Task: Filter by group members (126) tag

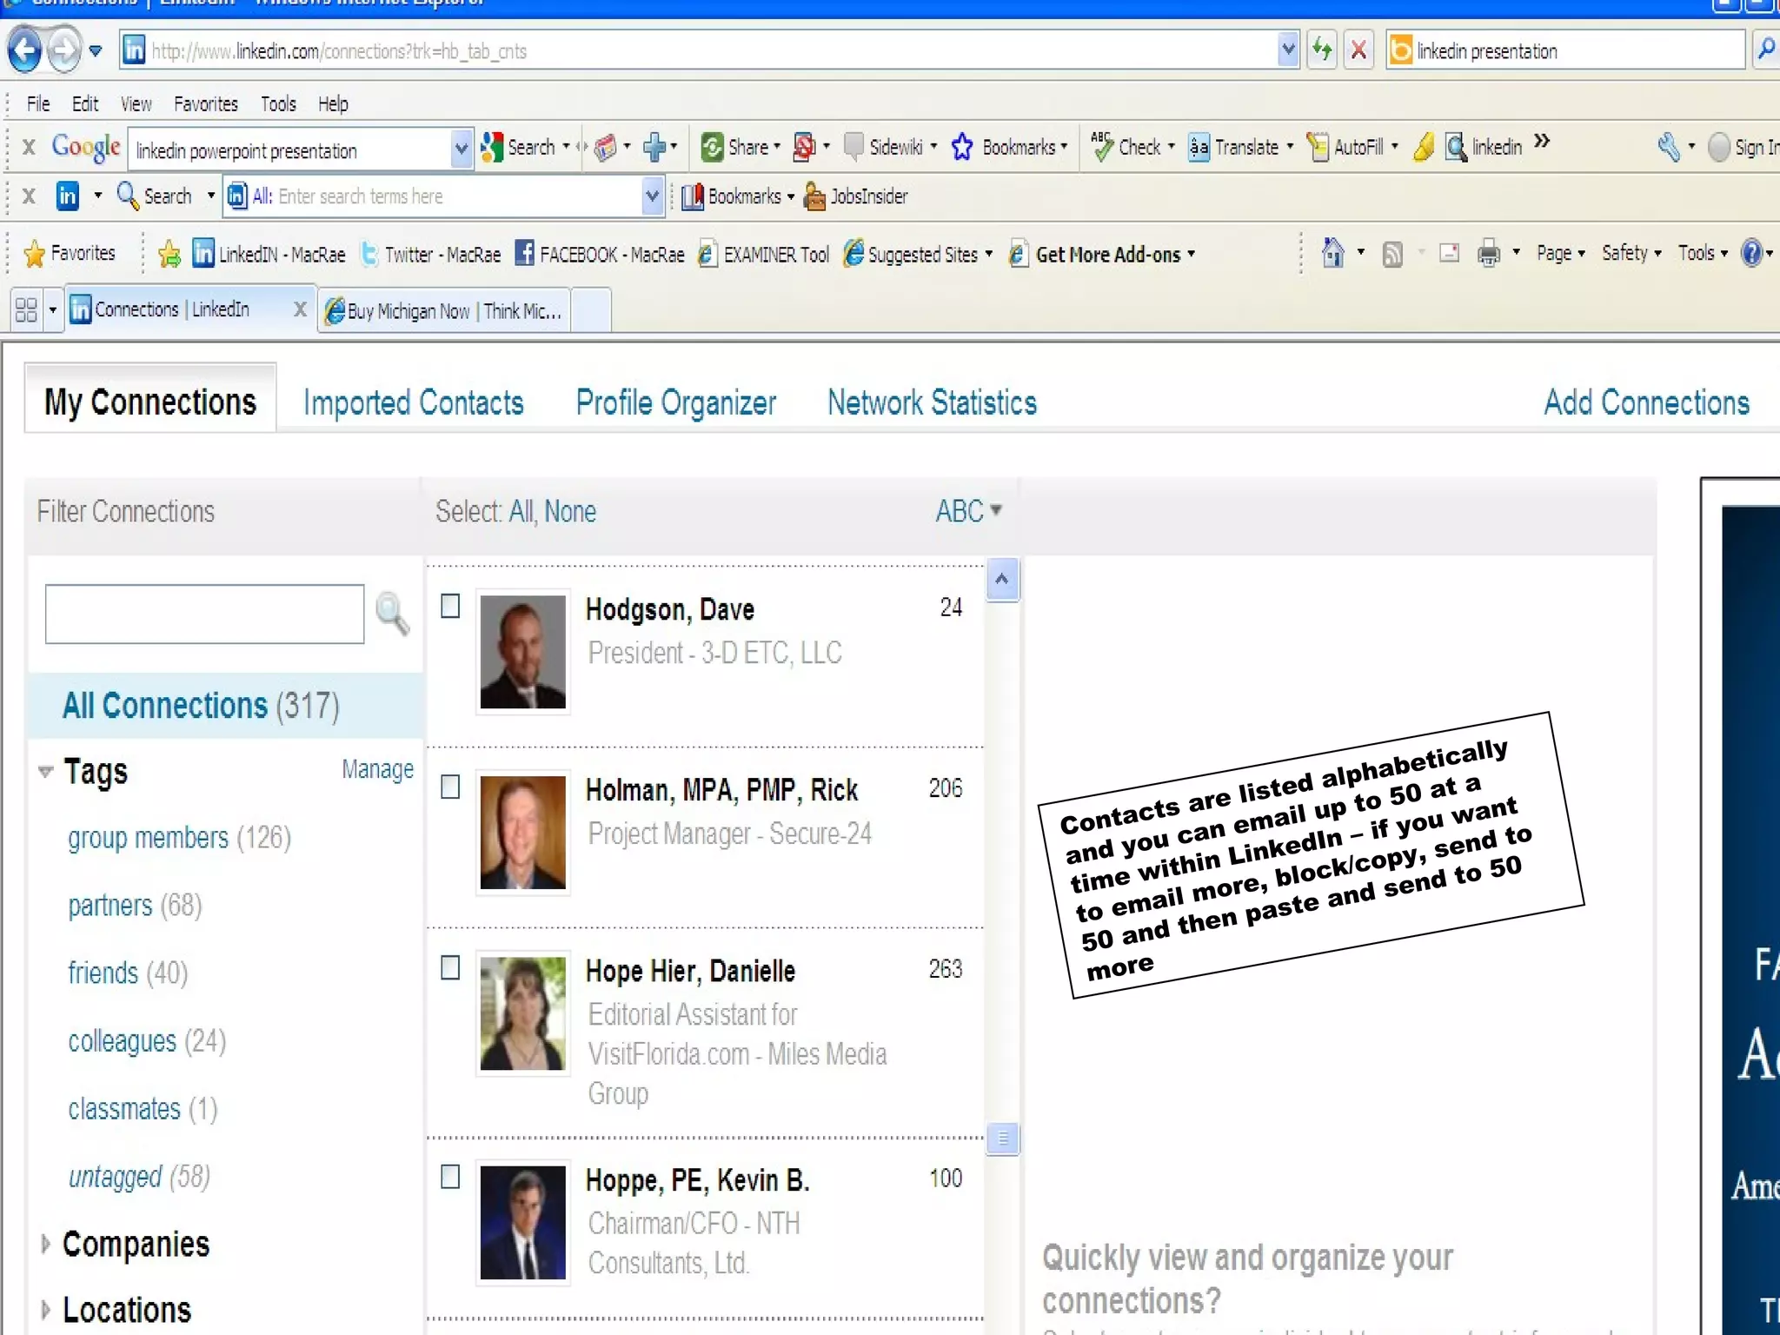Action: [x=180, y=838]
